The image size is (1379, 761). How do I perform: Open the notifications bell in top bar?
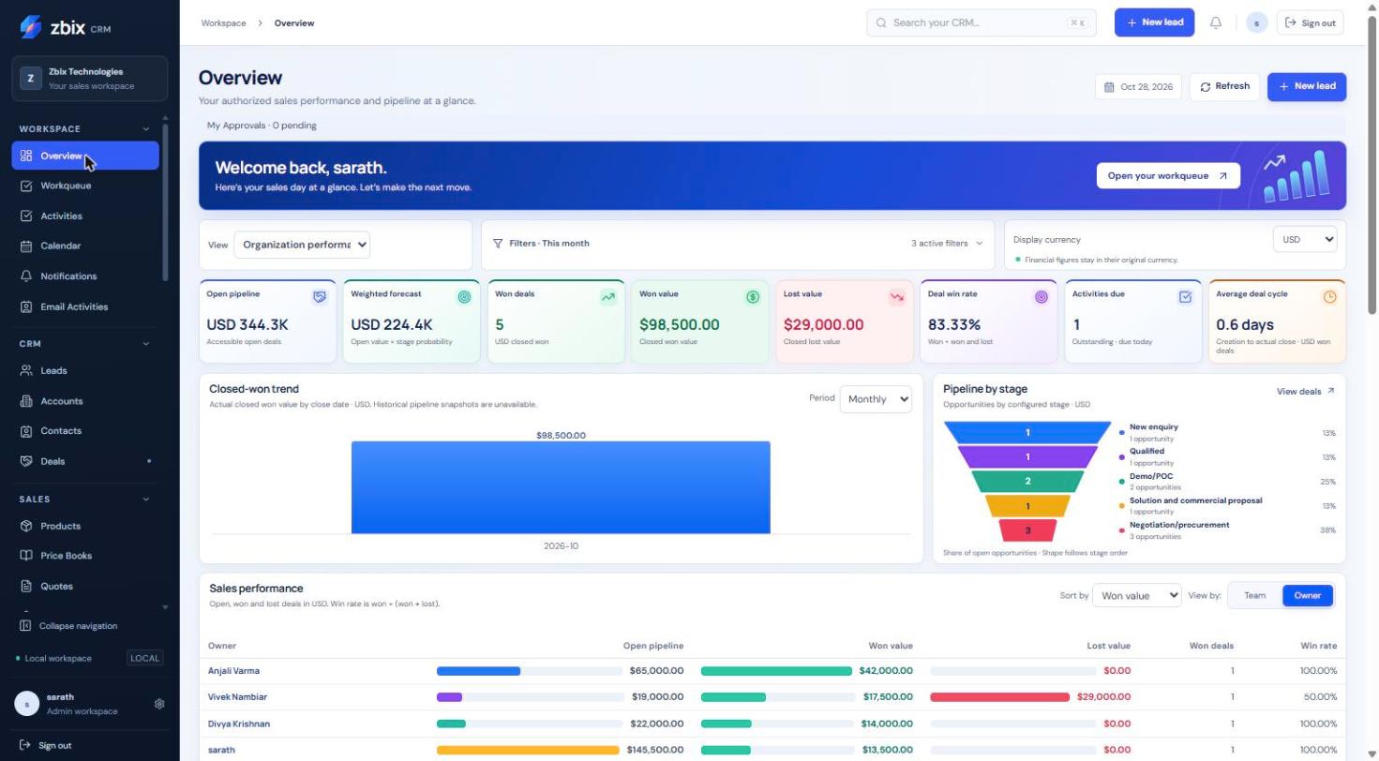[x=1216, y=22]
